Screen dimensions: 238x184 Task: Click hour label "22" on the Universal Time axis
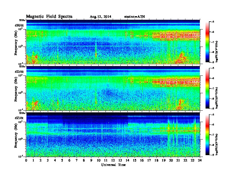pos(185,161)
